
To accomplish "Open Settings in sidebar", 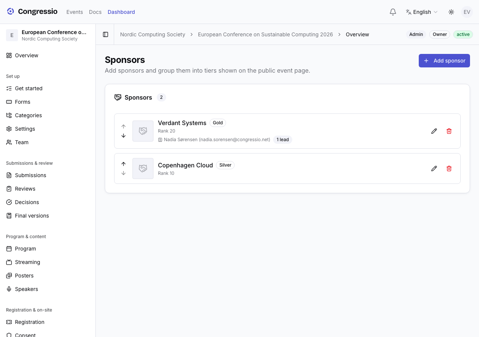I will tap(48, 129).
